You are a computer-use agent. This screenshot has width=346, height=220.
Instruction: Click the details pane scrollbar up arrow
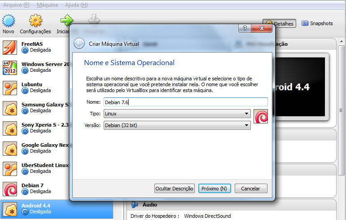[x=342, y=41]
